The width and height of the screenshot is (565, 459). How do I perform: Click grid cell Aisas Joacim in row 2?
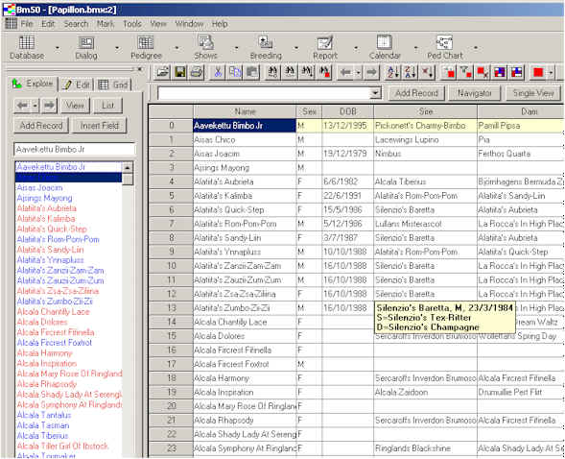point(245,154)
